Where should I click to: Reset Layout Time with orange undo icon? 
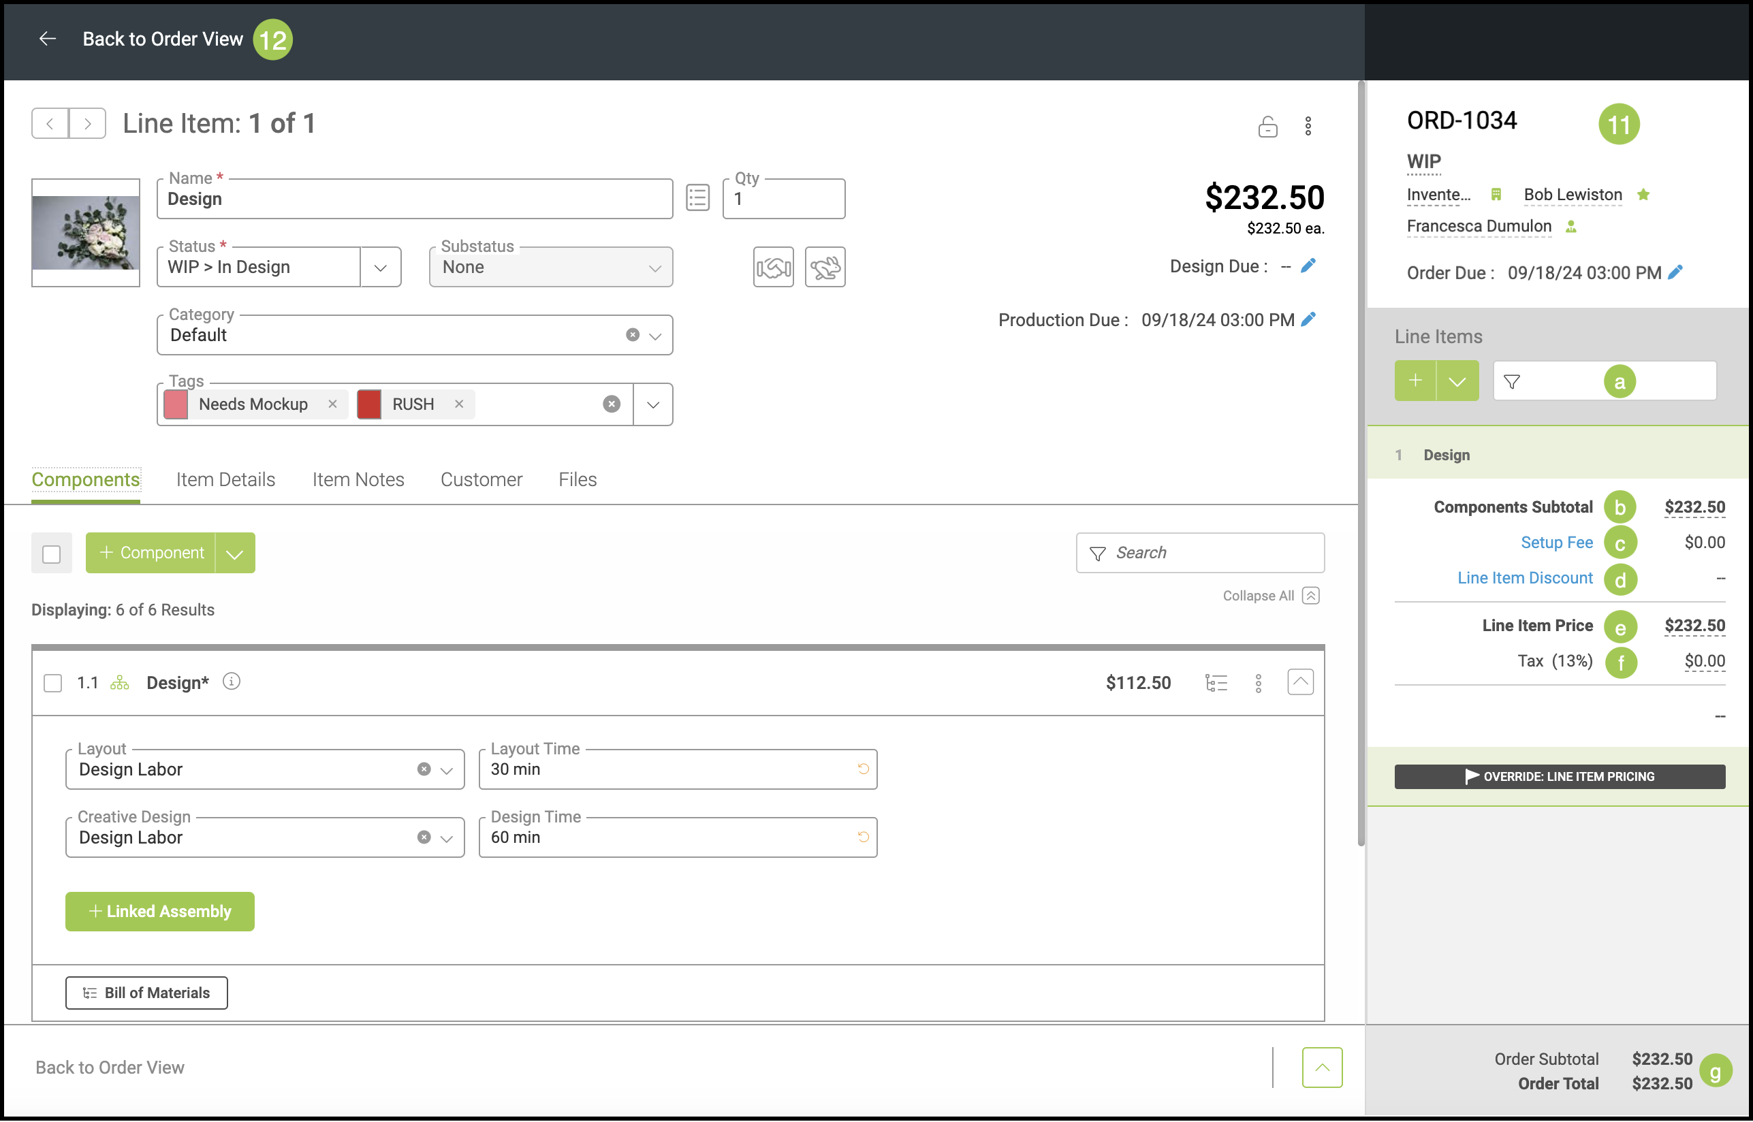coord(863,769)
